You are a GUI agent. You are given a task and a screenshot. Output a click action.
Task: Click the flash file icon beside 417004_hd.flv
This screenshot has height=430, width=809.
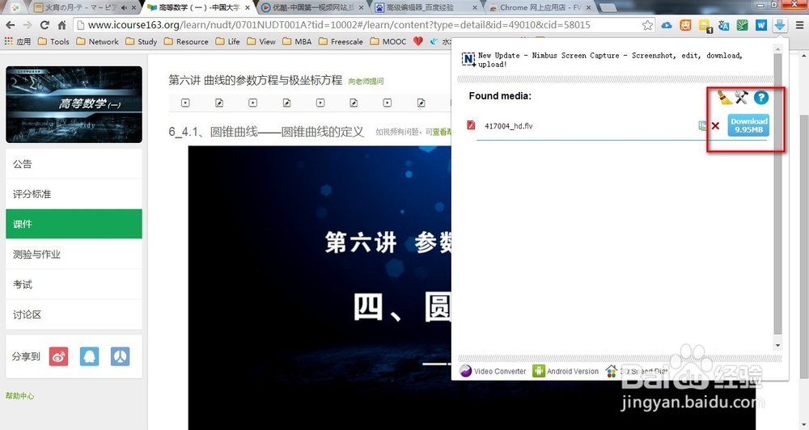coord(471,125)
